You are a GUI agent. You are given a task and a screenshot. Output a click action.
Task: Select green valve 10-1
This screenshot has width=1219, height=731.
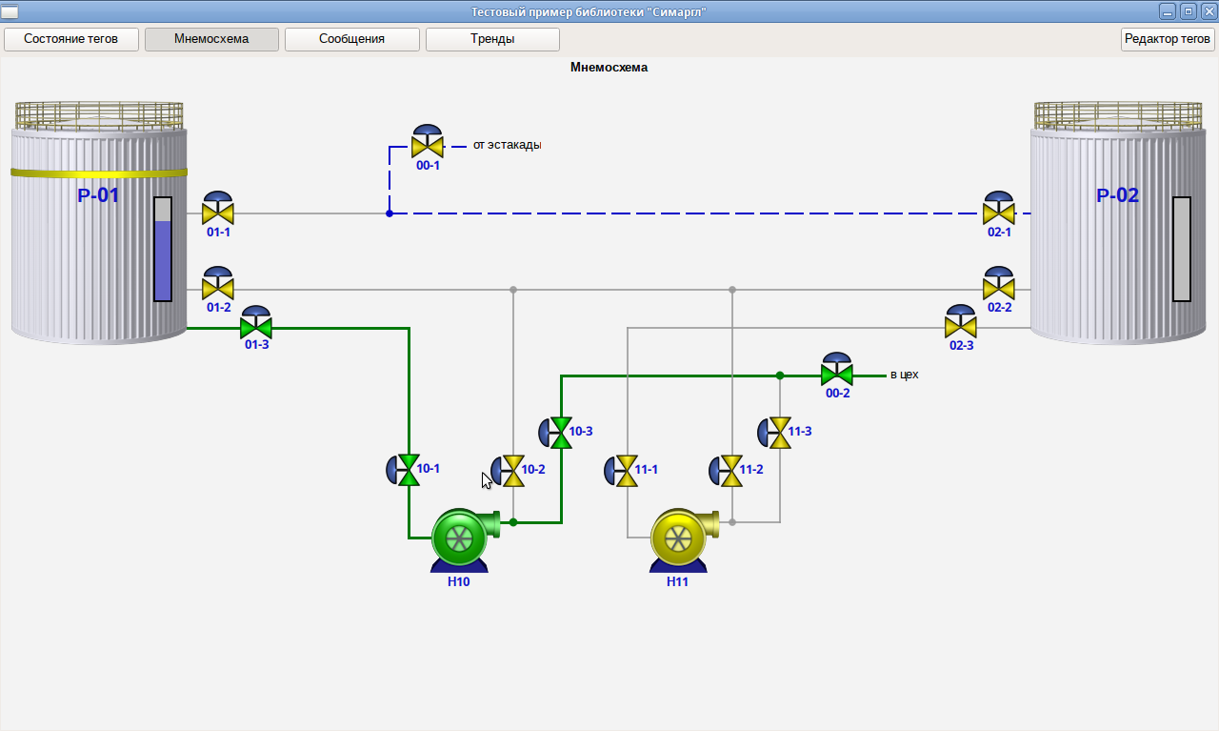(403, 470)
